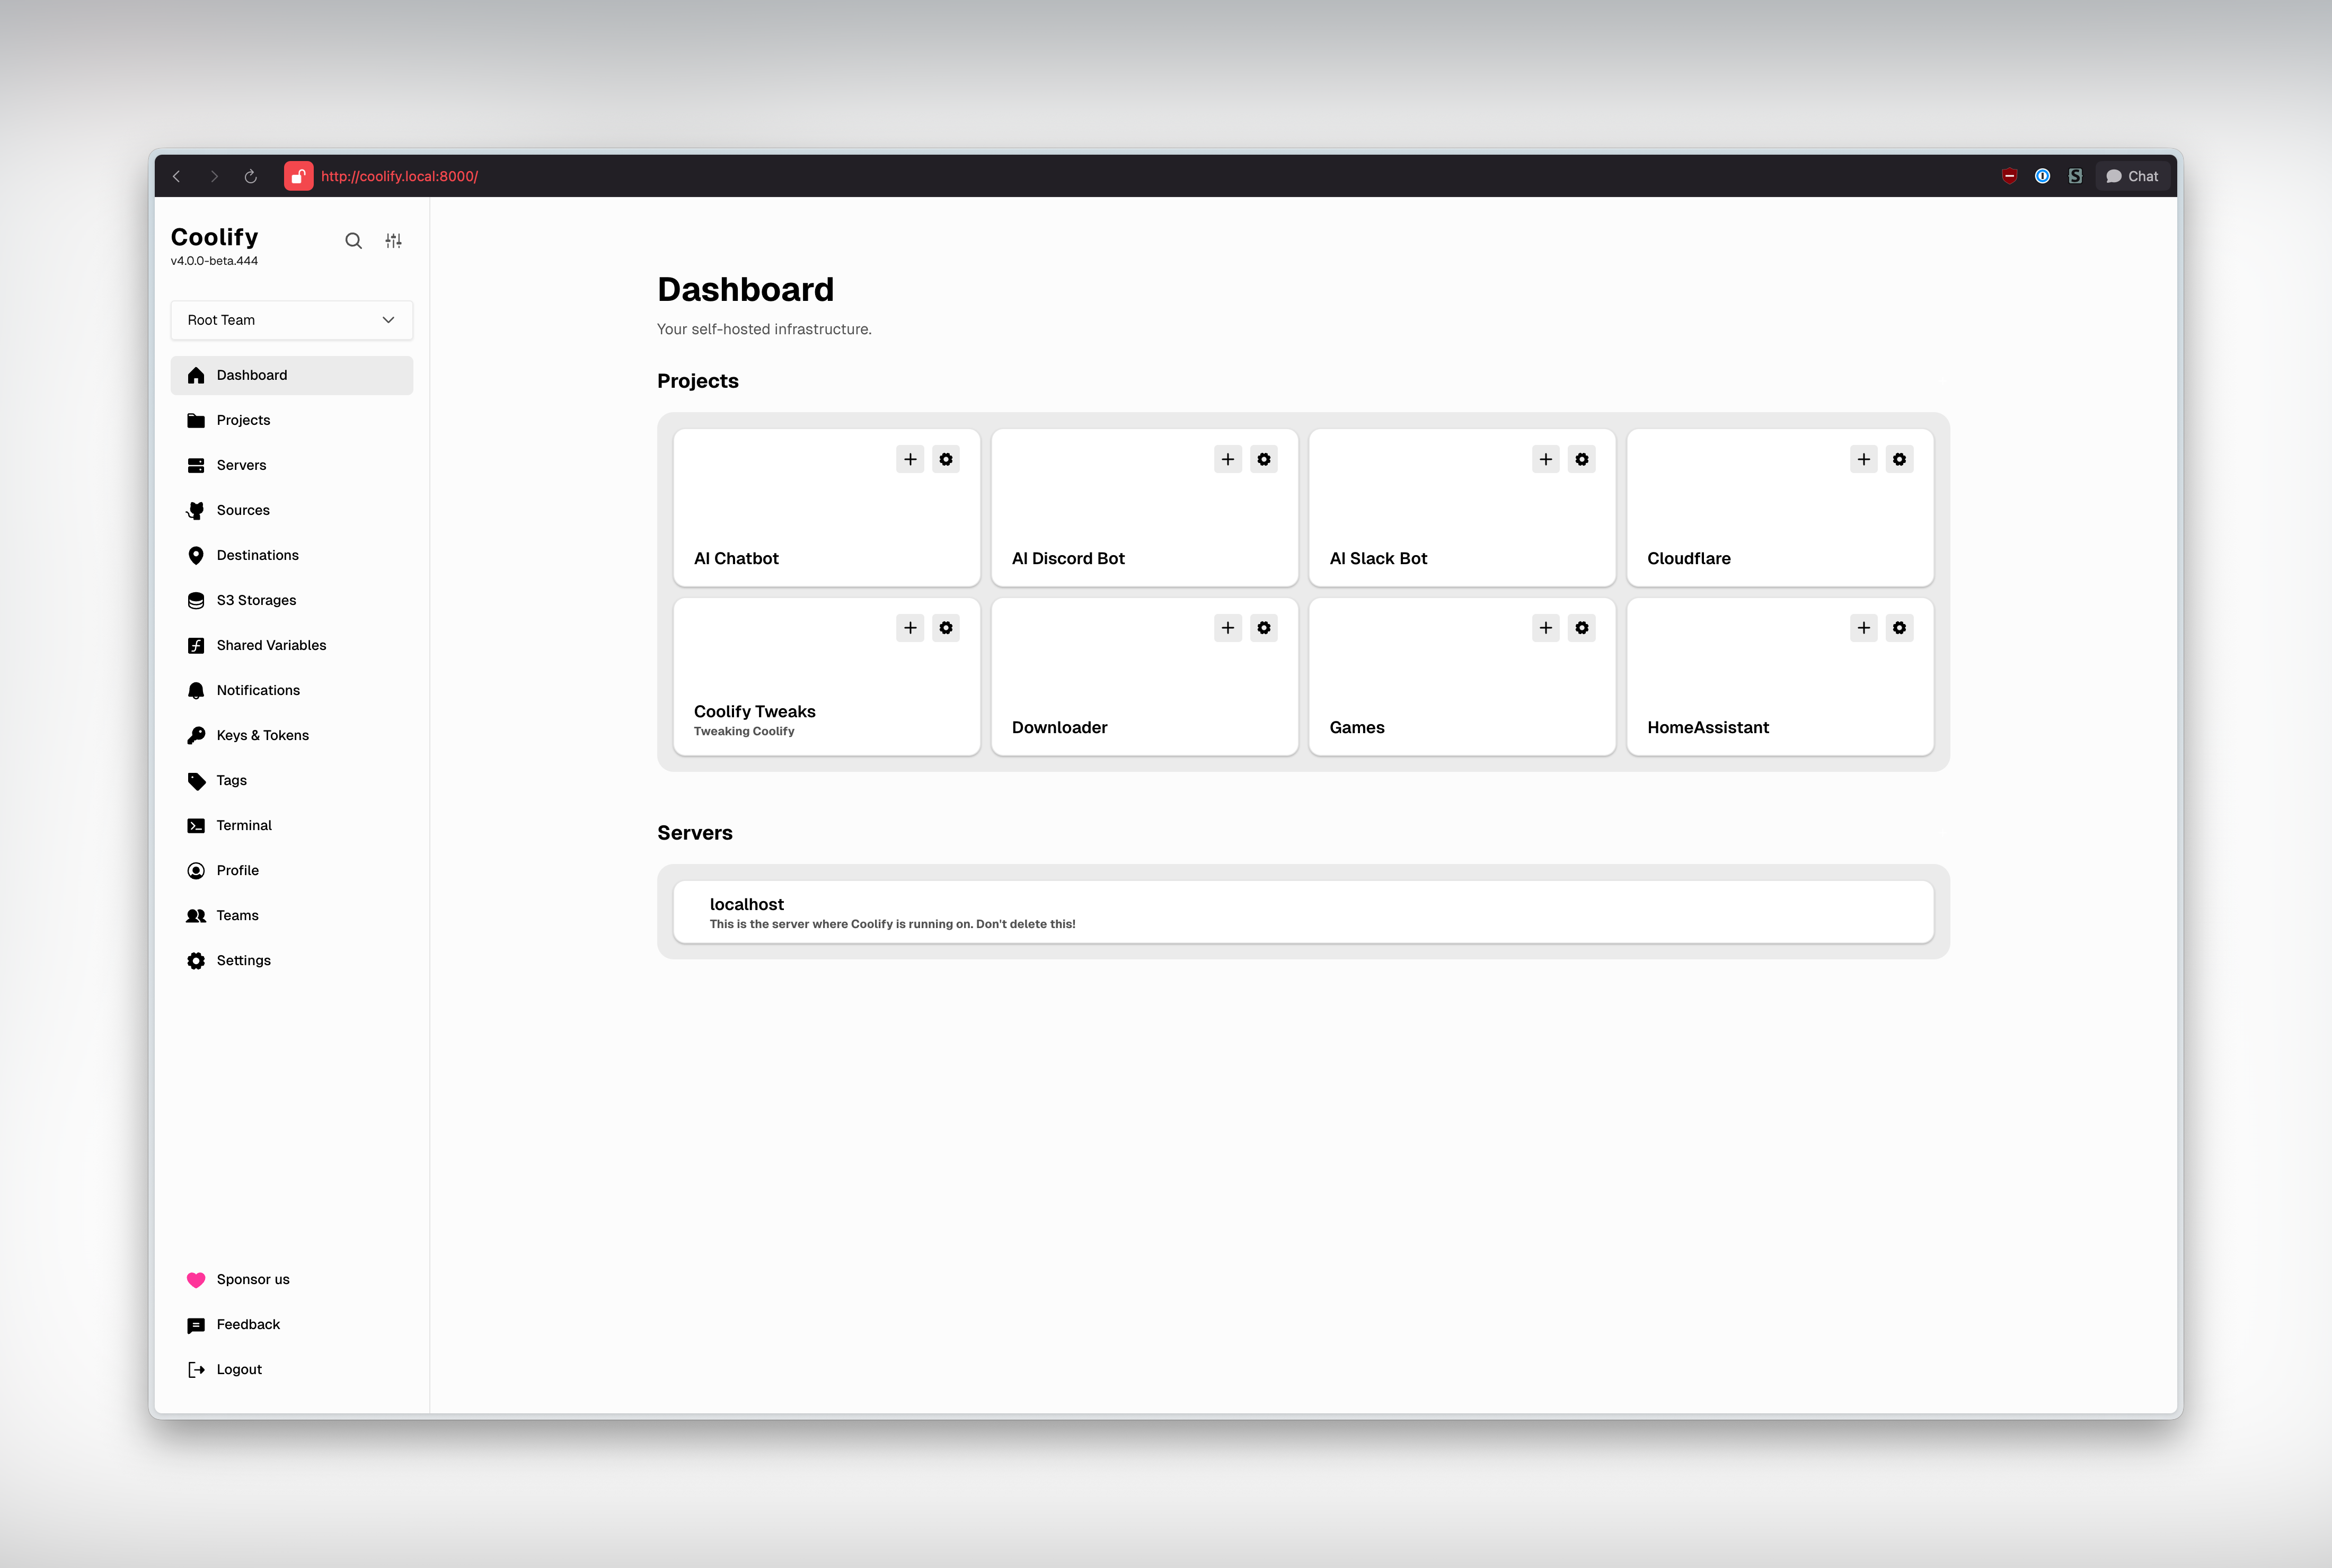Open the Terminal sidebar icon
Screen dimensions: 2332x1568
[196, 825]
